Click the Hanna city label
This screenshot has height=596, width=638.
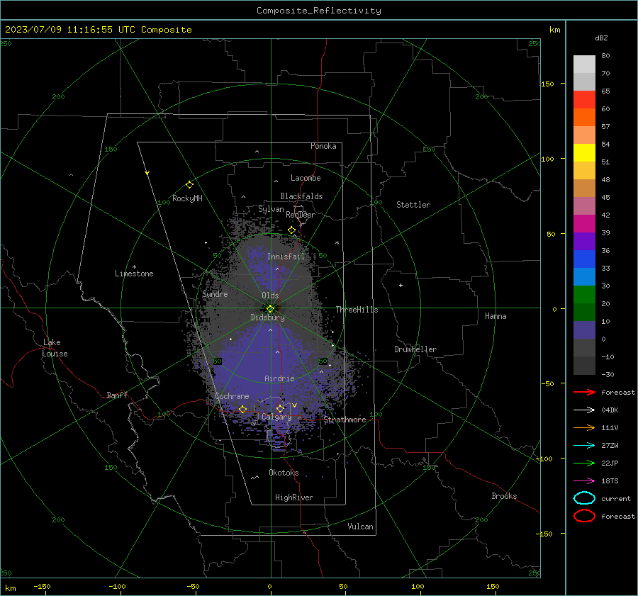click(x=496, y=316)
